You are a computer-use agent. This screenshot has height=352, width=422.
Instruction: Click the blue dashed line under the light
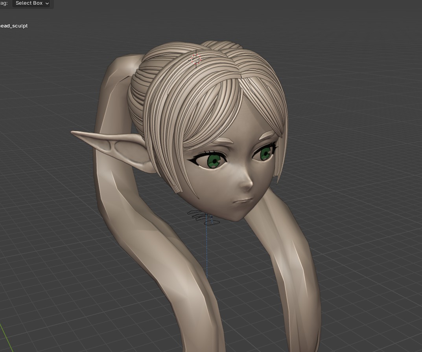click(207, 251)
